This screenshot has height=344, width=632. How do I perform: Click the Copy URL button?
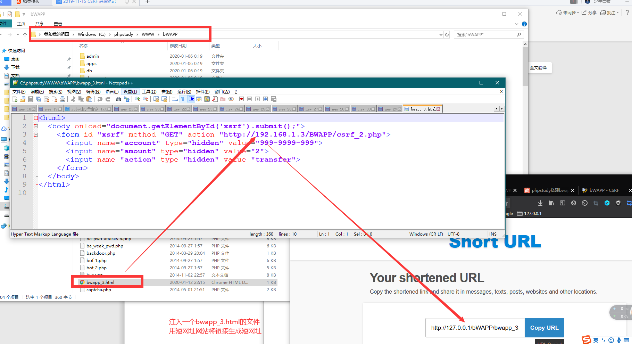point(544,328)
